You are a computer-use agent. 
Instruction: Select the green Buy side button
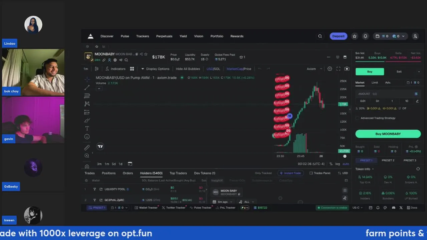(370, 72)
